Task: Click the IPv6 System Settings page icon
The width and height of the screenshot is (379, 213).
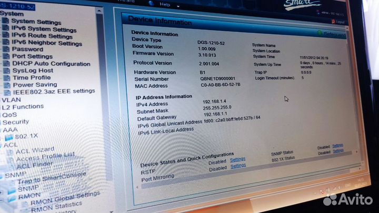Action: pyautogui.click(x=6, y=28)
